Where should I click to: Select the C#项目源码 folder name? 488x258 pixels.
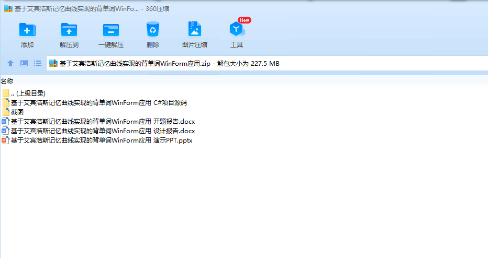point(99,103)
